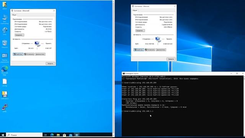Open the This PC (Этот компьютер) desktop icon
This screenshot has height=138, width=245.
tap(5, 19)
